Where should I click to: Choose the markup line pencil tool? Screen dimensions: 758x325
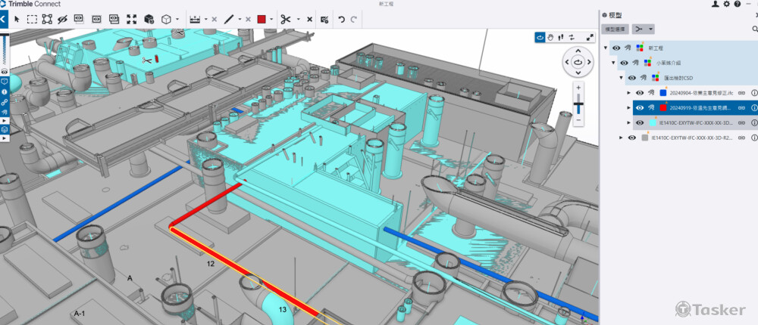230,19
